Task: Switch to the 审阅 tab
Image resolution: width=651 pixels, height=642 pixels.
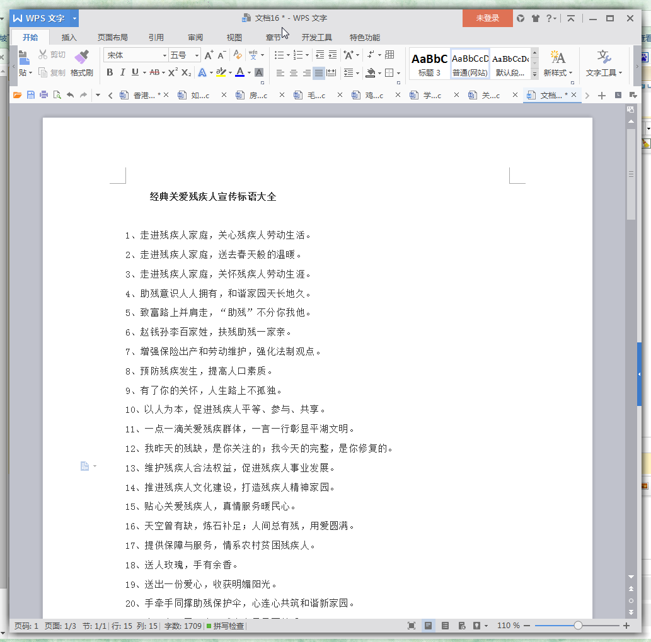Action: coord(195,37)
